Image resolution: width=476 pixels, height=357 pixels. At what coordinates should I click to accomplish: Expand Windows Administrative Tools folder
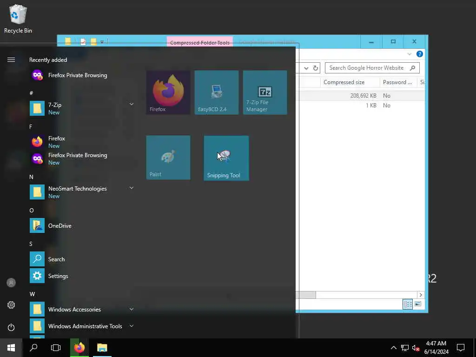(x=132, y=326)
